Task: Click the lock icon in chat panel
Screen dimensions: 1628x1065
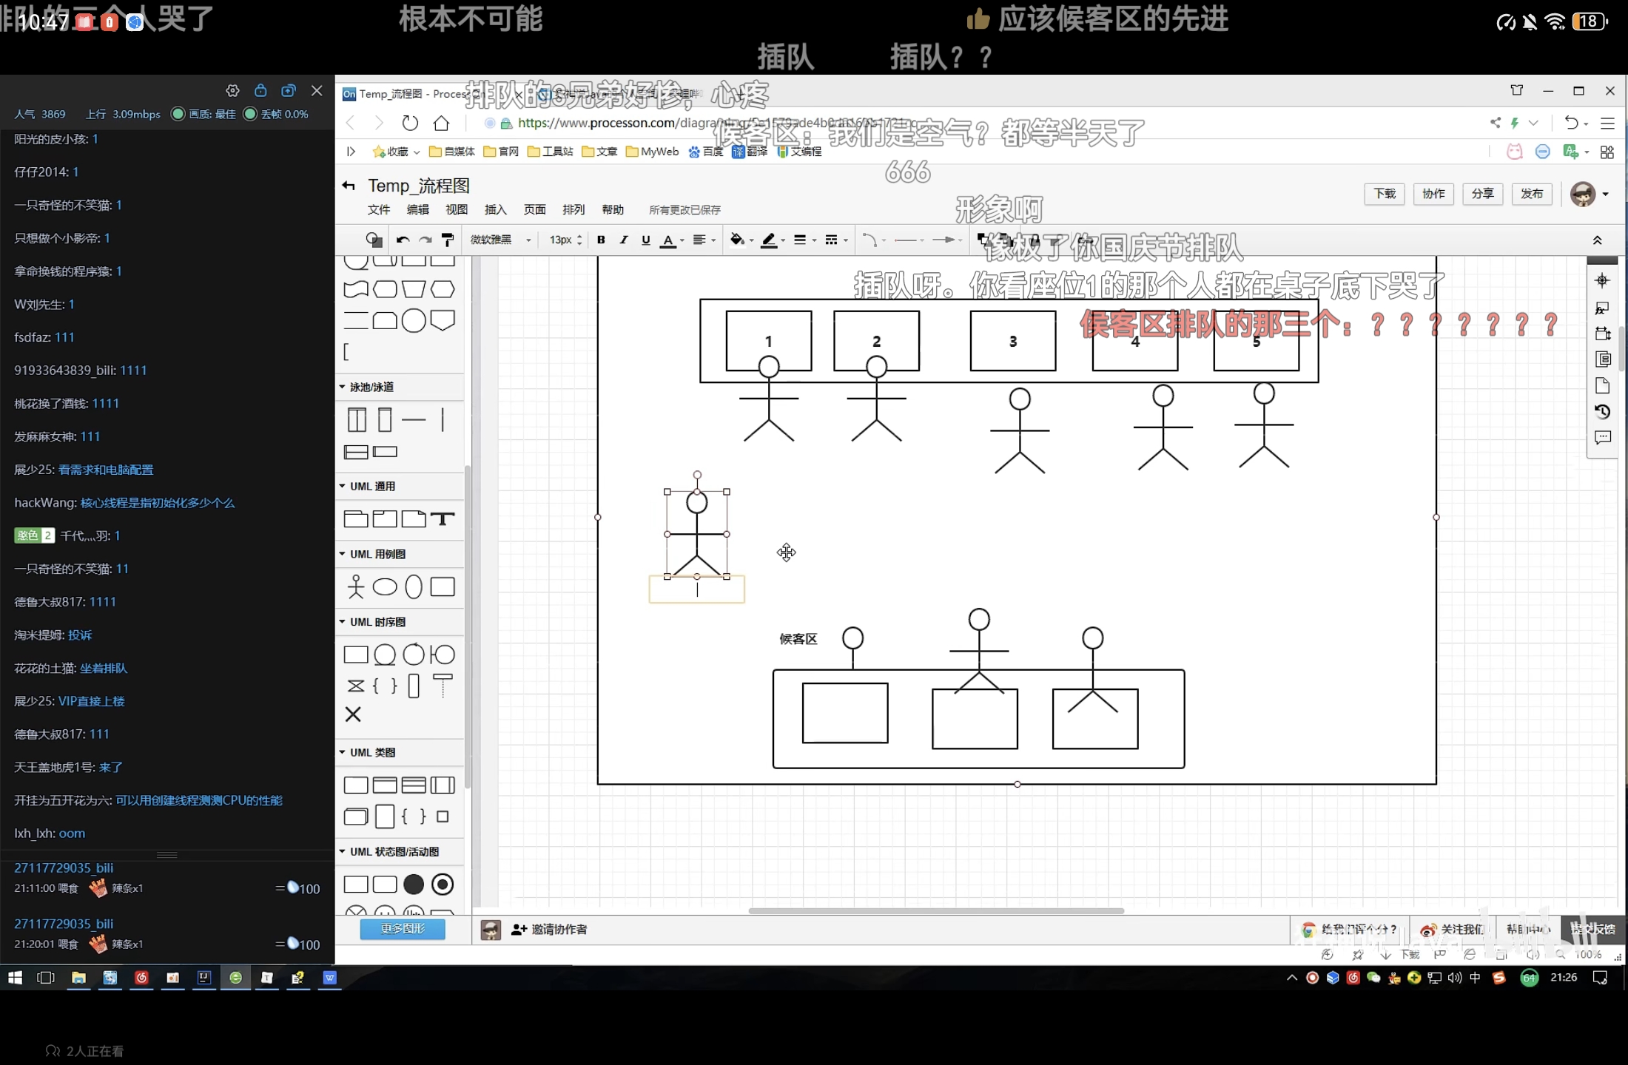Action: (x=260, y=90)
